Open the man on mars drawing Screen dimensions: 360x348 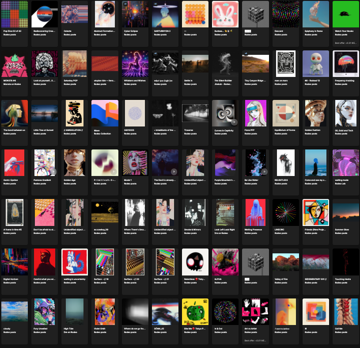(x=286, y=64)
